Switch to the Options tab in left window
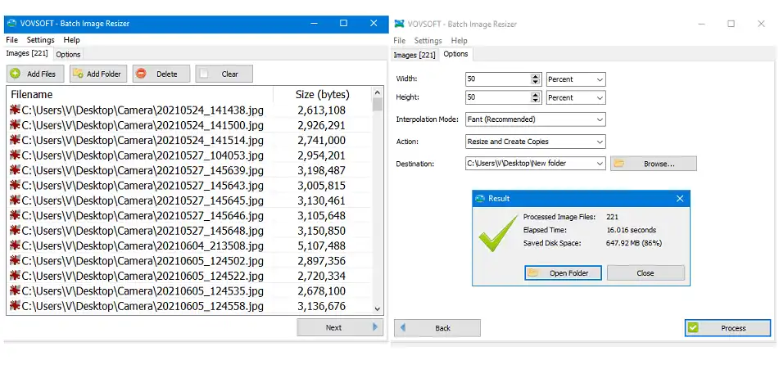 pos(68,55)
